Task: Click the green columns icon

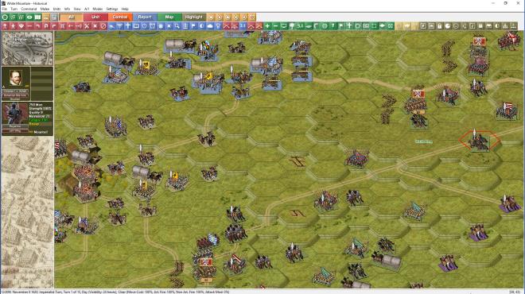Action: coord(37,17)
